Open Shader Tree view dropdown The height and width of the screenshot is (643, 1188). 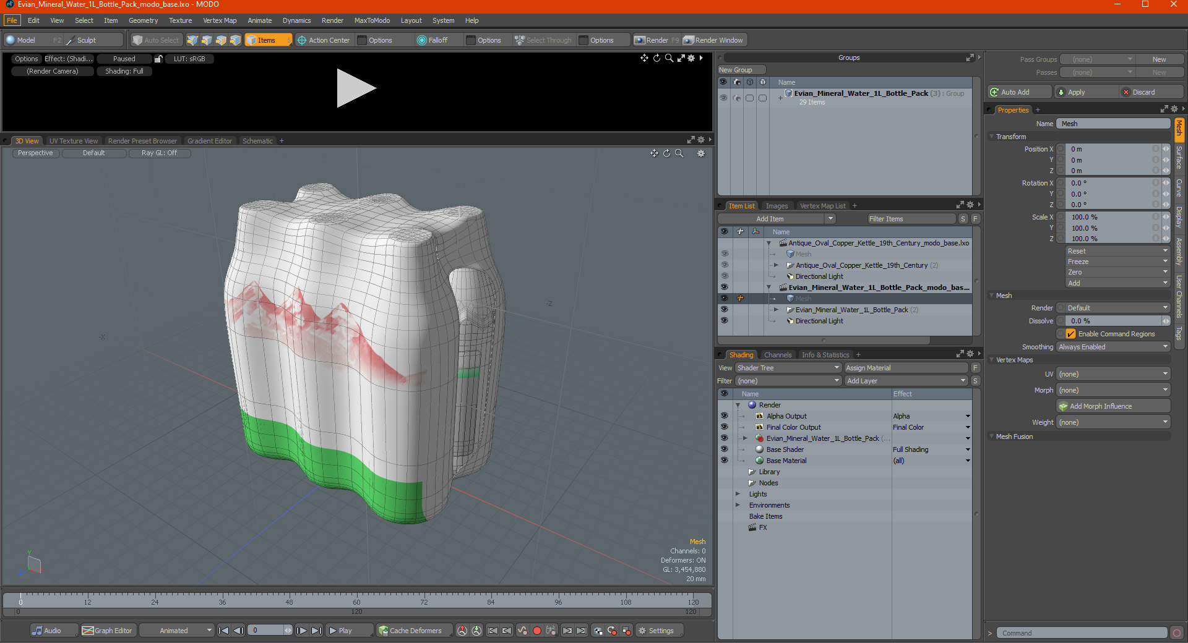coord(788,368)
